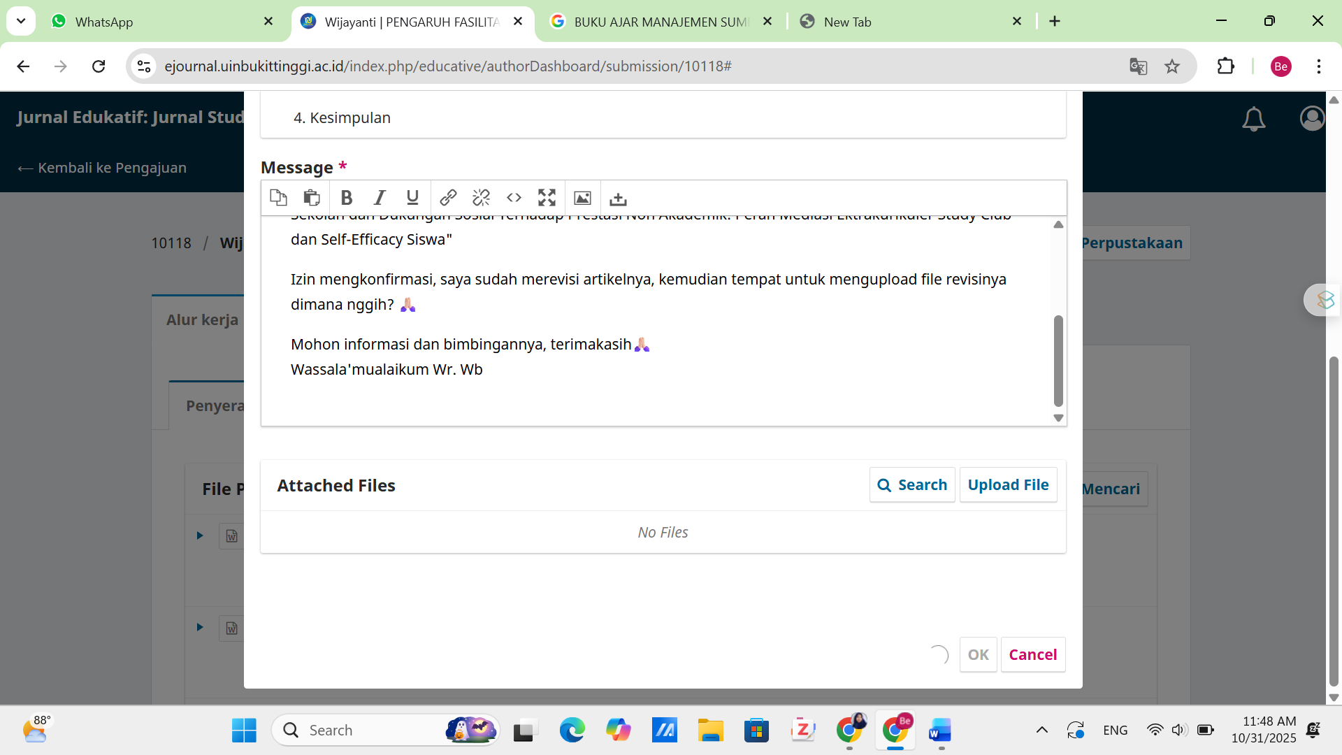Click the Insert image icon
Viewport: 1342px width, 755px height.
582,198
